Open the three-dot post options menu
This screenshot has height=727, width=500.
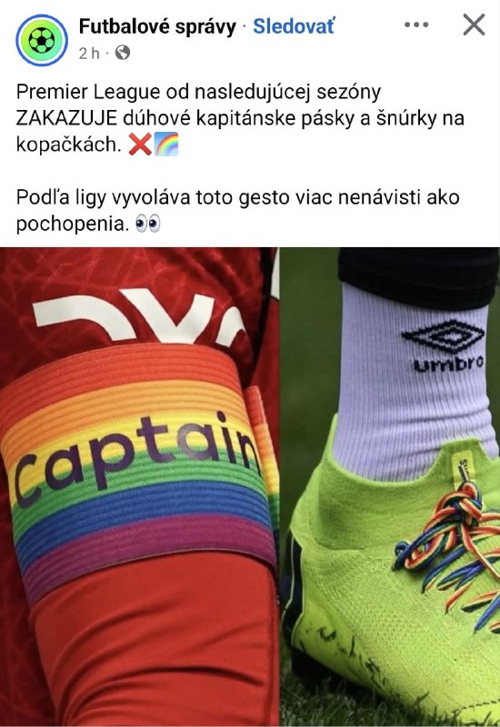click(x=416, y=25)
